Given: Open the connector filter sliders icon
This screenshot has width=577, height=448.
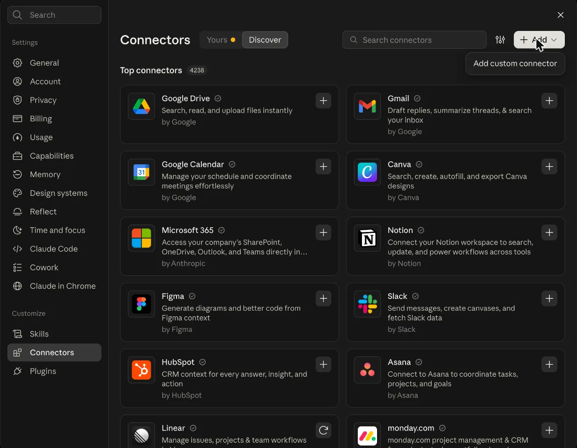Looking at the screenshot, I should click(x=500, y=40).
